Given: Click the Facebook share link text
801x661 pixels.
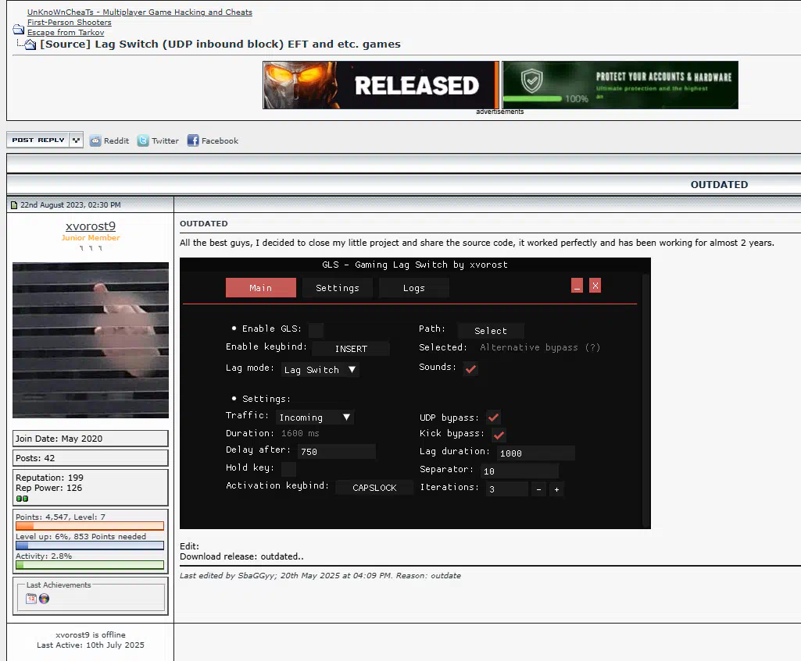Looking at the screenshot, I should pyautogui.click(x=220, y=140).
